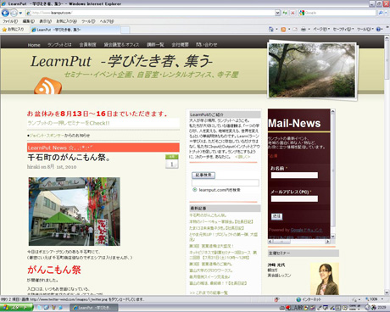Open the Windows スタート button
The width and height of the screenshot is (390, 312).
tap(16, 308)
